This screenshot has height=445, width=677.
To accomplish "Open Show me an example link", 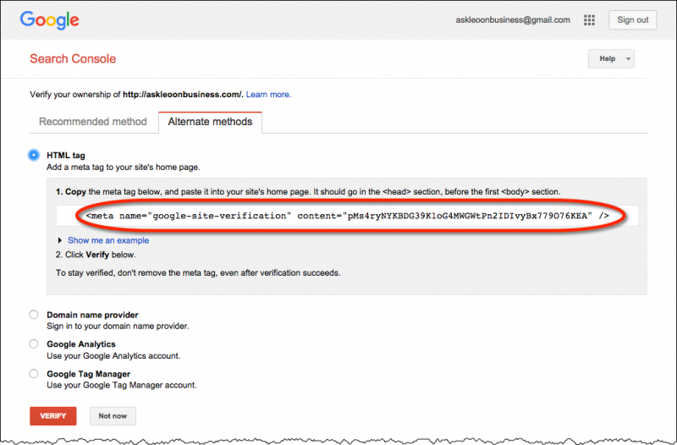I will [108, 240].
